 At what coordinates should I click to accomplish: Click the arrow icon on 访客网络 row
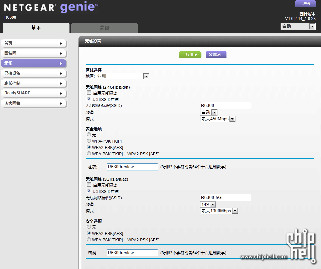point(61,104)
